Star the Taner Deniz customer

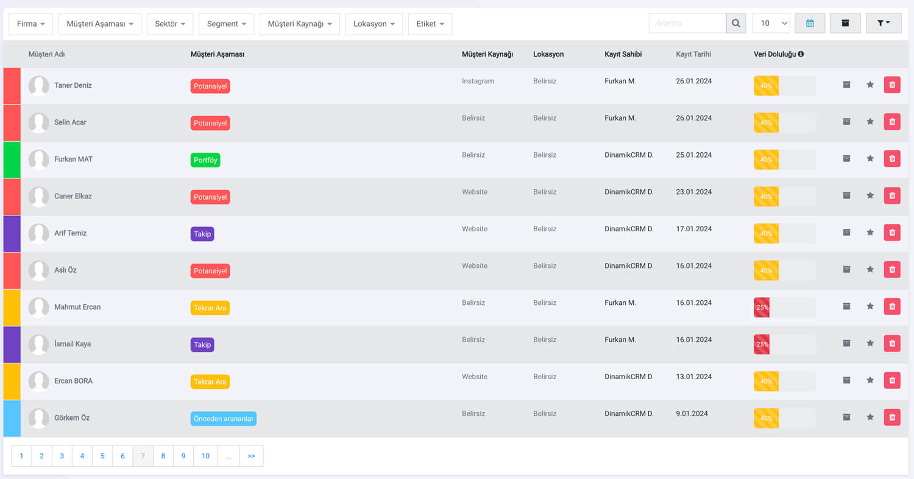(870, 85)
